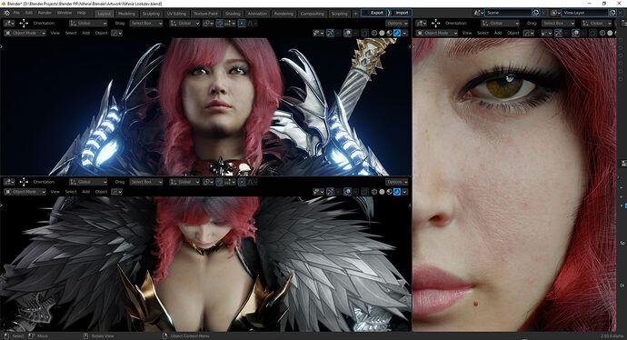Add a new workspace with the plus icon
Image resolution: width=627 pixels, height=340 pixels.
coord(355,14)
